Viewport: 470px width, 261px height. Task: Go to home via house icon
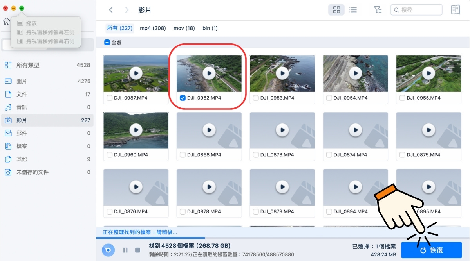click(x=6, y=21)
